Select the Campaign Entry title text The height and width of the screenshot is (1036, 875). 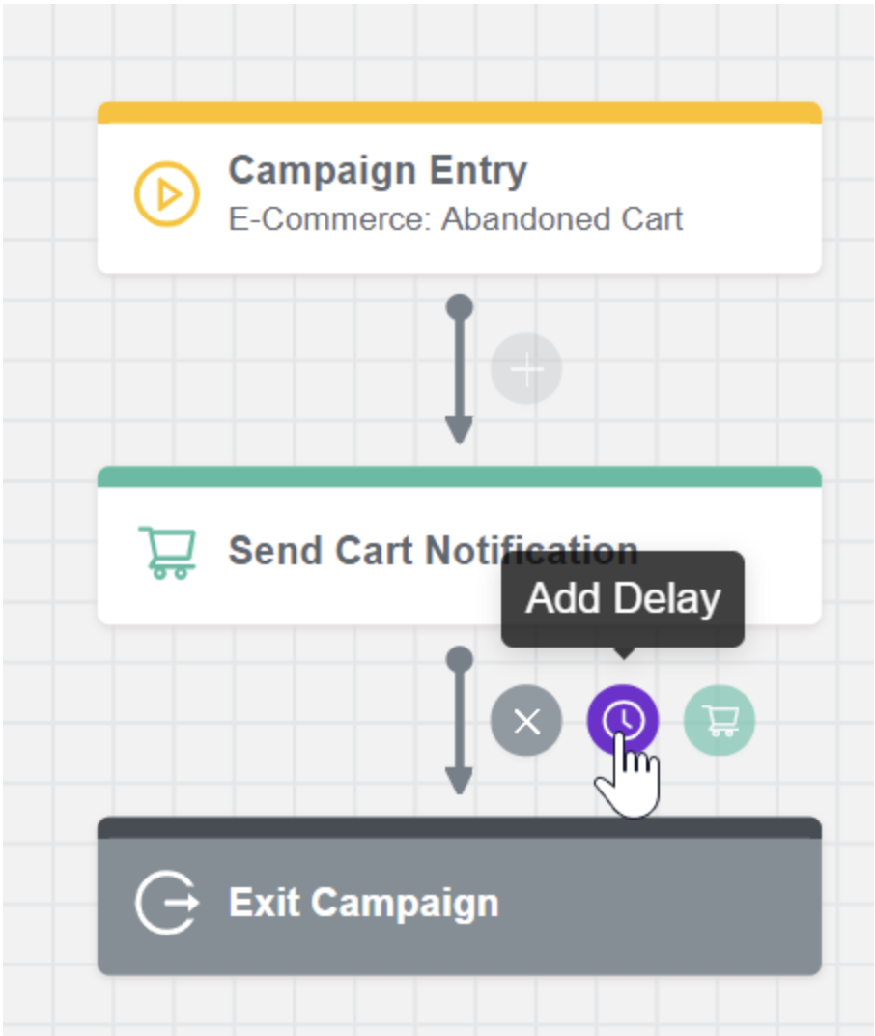378,171
